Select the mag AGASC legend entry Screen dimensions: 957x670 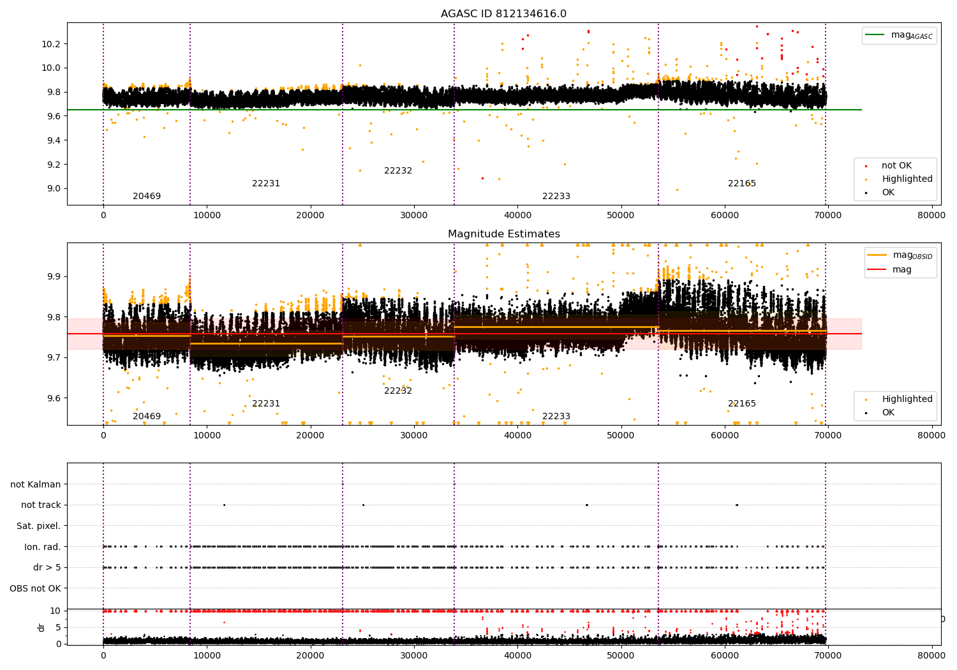[900, 36]
